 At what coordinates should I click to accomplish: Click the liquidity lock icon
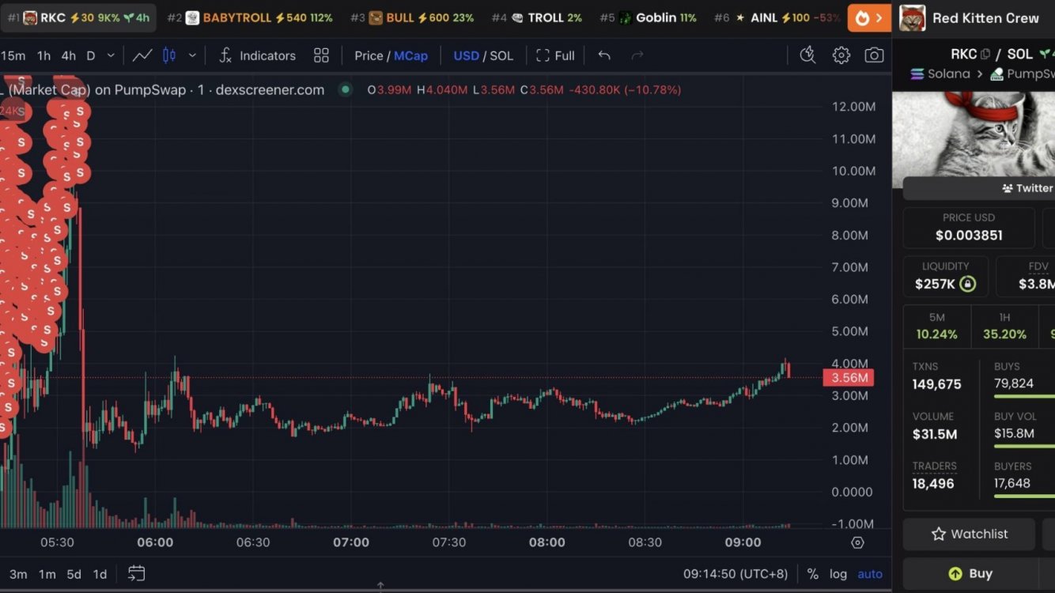[x=967, y=284]
